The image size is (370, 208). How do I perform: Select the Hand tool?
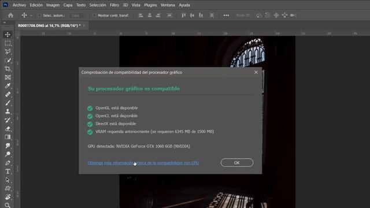[8, 196]
